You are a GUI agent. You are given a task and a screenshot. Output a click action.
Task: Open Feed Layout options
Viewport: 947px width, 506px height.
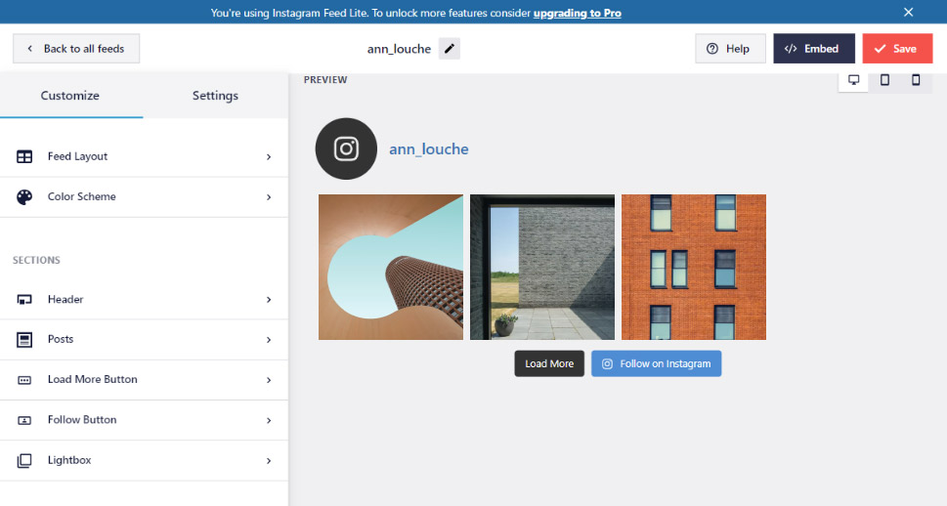coord(144,157)
